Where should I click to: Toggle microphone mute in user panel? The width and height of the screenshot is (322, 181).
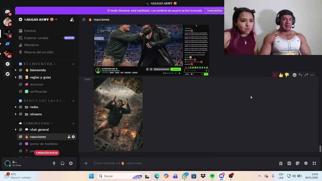(x=54, y=163)
